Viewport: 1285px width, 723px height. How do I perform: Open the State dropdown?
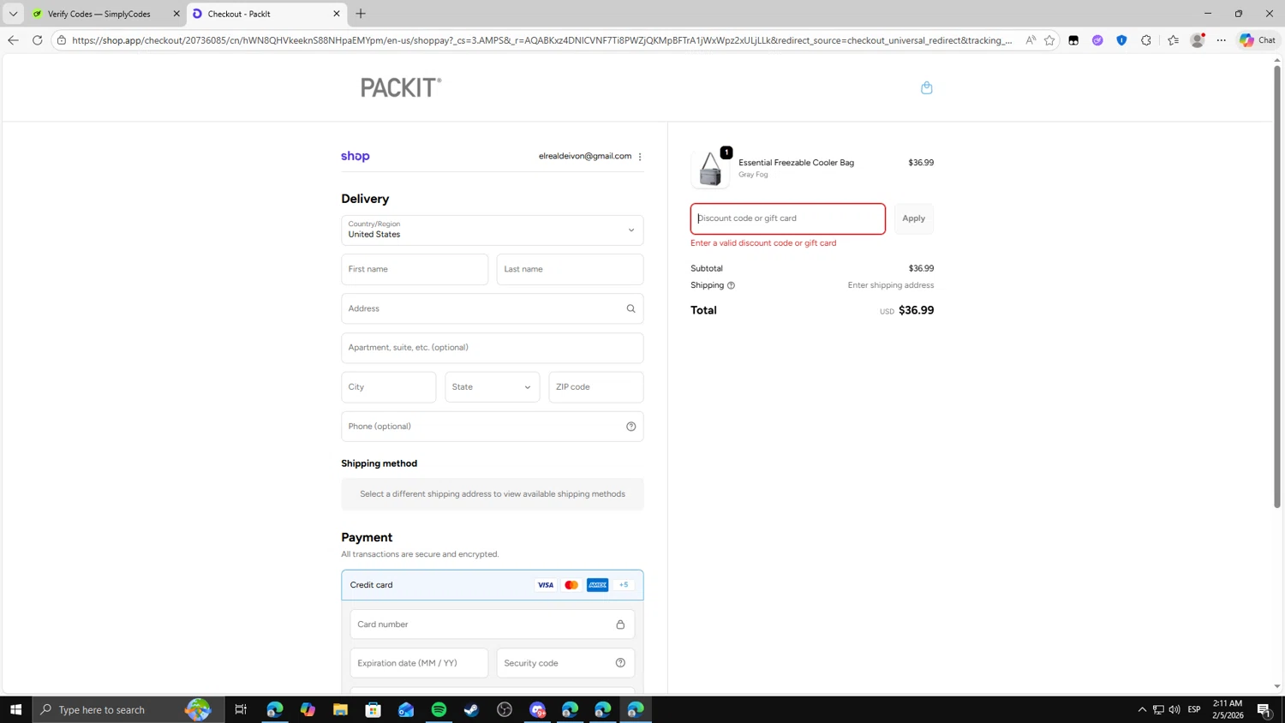[x=493, y=387]
